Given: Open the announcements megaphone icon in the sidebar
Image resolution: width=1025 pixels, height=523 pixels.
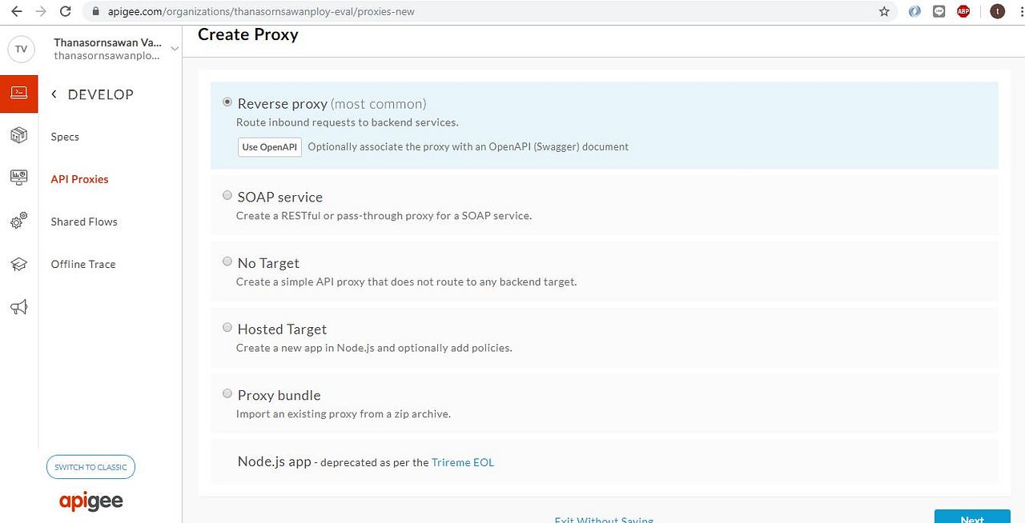Looking at the screenshot, I should [x=18, y=307].
